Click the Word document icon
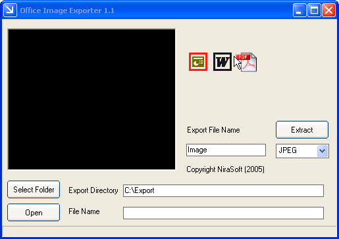 (x=222, y=62)
